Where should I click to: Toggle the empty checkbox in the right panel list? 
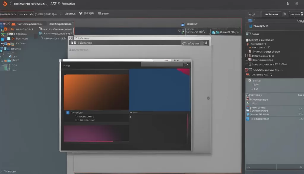[x=246, y=55]
